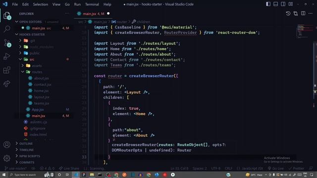Expand the NPM Scripts section

(x=30, y=156)
